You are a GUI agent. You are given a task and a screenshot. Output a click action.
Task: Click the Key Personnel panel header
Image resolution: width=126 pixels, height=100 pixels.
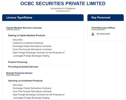pyautogui.click(x=106, y=18)
